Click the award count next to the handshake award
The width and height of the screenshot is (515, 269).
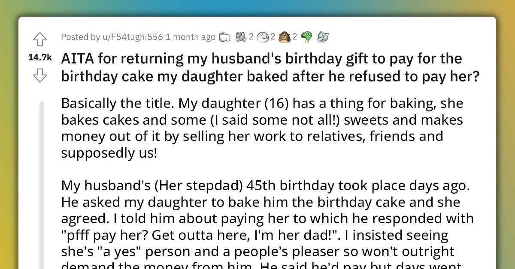coord(251,37)
